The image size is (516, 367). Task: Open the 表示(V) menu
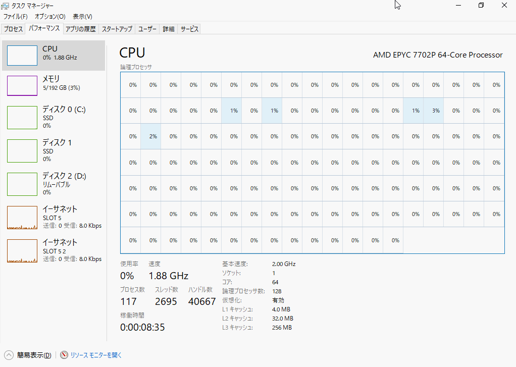click(x=82, y=17)
